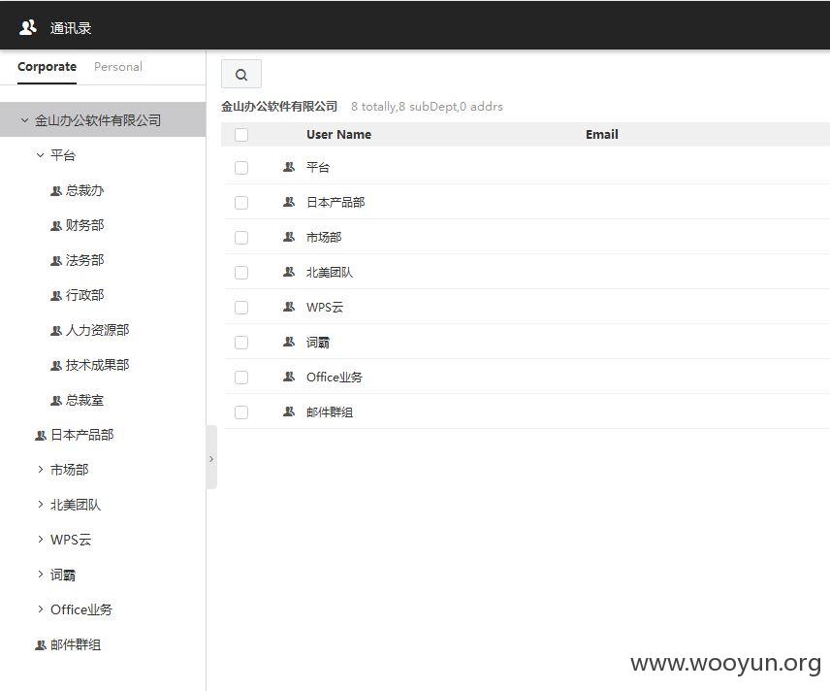Click the group icon in the WPS云 table row

[x=289, y=307]
